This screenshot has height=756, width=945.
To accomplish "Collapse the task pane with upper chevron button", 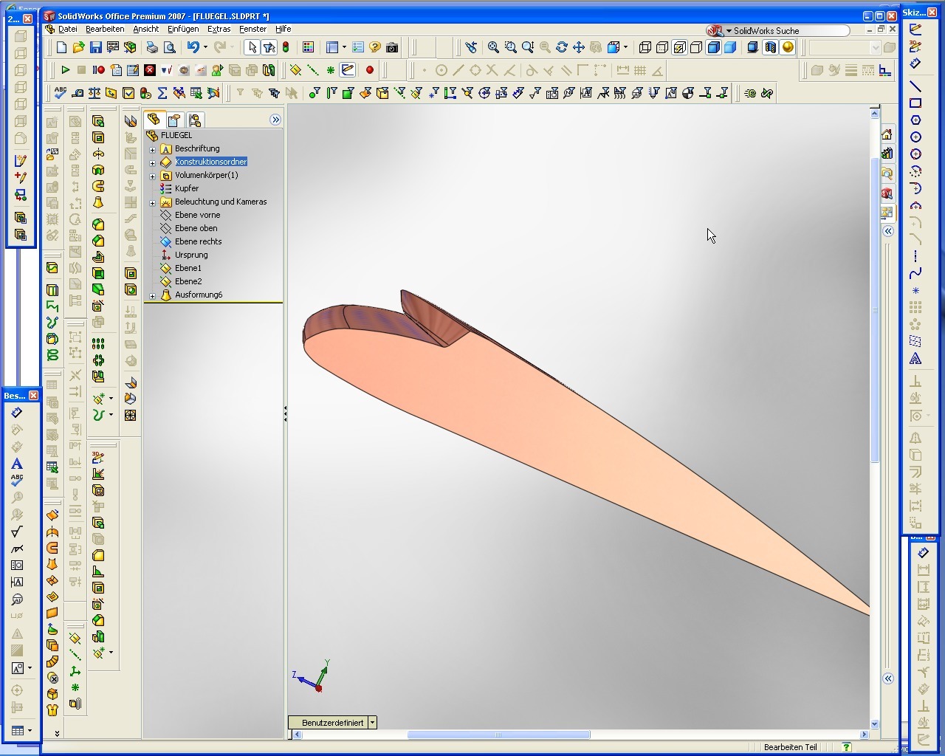I will [x=888, y=231].
